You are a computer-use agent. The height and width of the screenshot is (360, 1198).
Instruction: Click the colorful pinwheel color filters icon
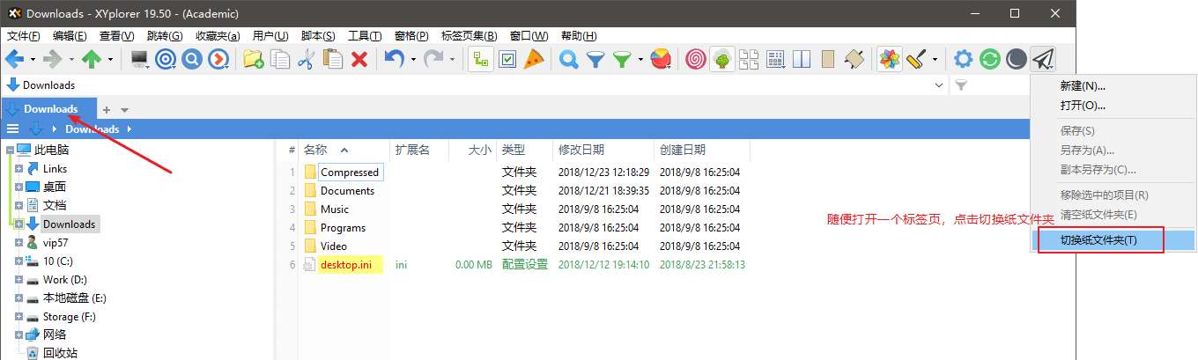pyautogui.click(x=890, y=59)
